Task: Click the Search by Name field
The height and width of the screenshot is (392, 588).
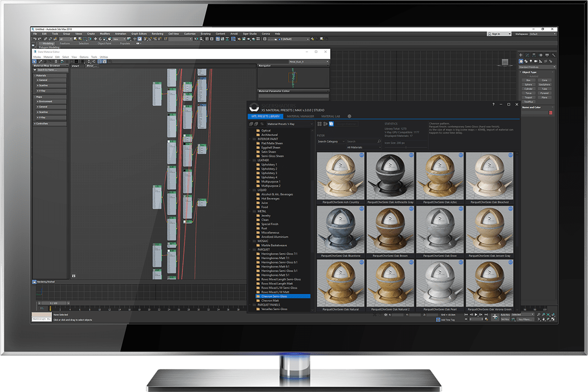Action: pyautogui.click(x=52, y=70)
